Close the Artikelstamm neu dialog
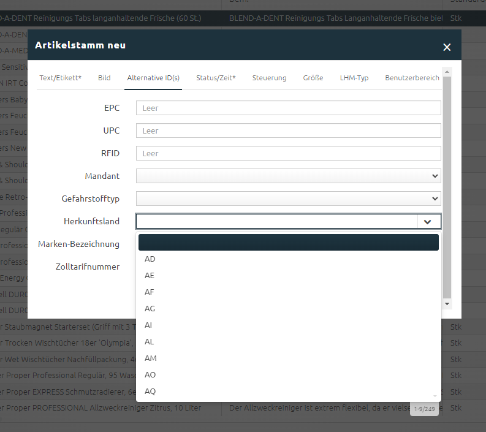The width and height of the screenshot is (486, 432). tap(447, 47)
